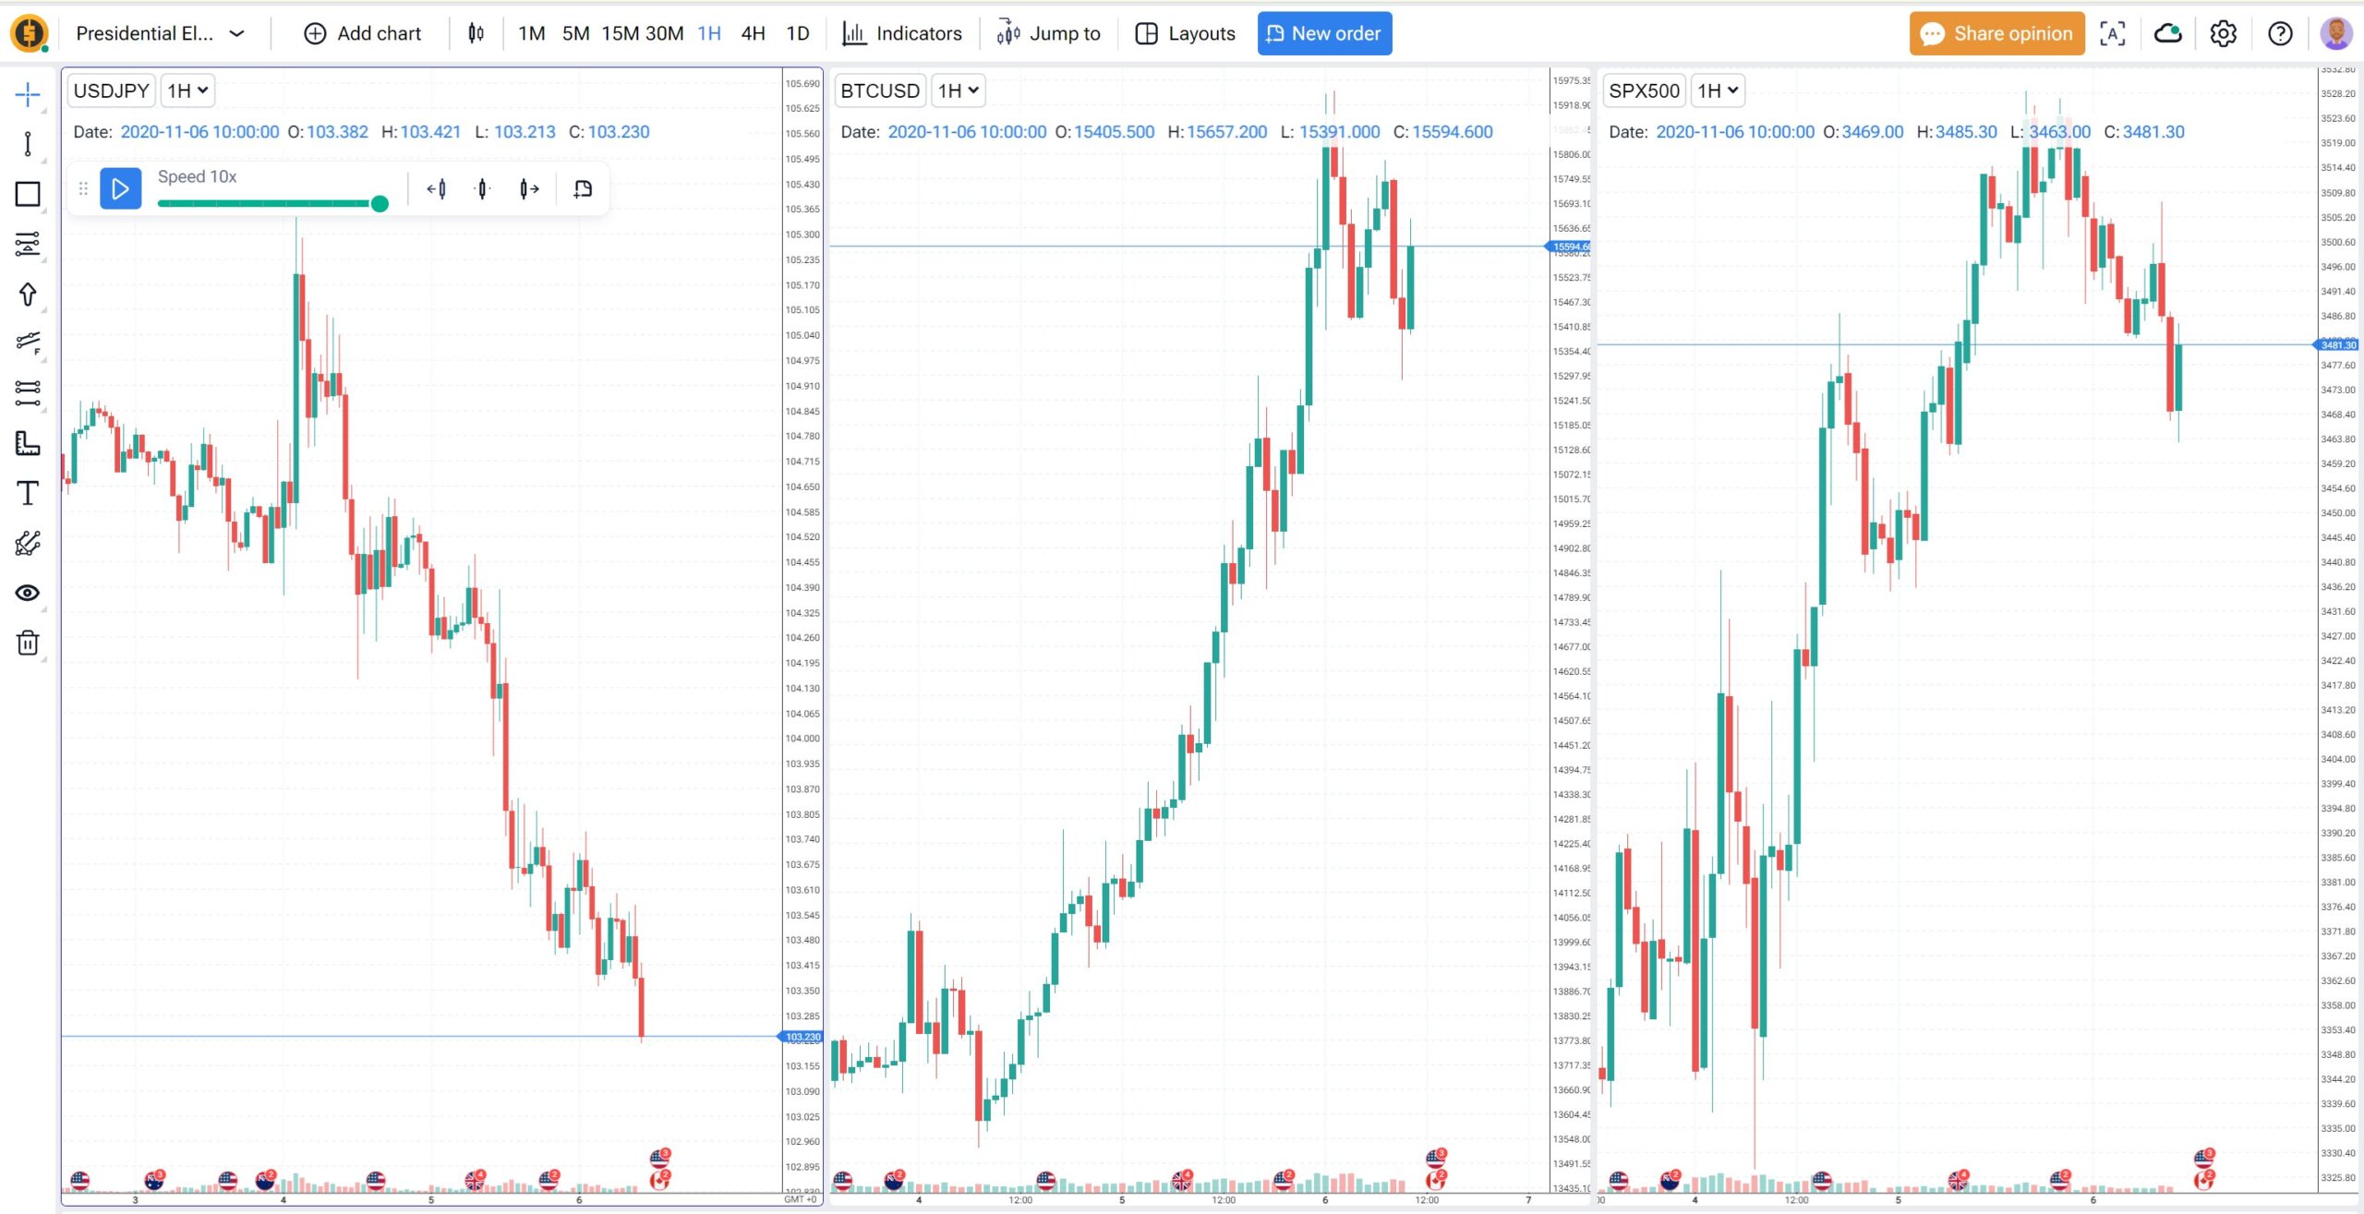The width and height of the screenshot is (2364, 1214).
Task: Click Presidential Elections layout expander
Action: [x=238, y=32]
